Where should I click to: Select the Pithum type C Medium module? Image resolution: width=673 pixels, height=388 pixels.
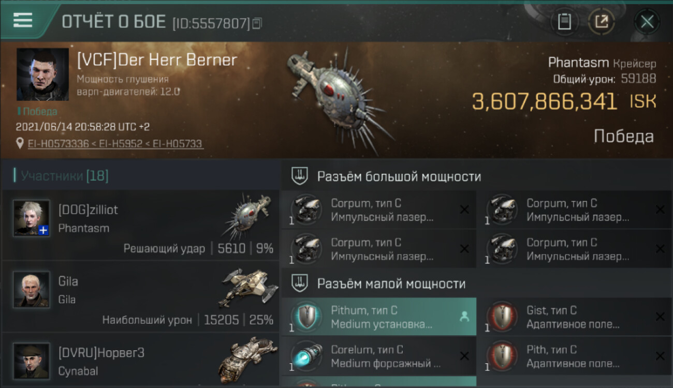379,317
